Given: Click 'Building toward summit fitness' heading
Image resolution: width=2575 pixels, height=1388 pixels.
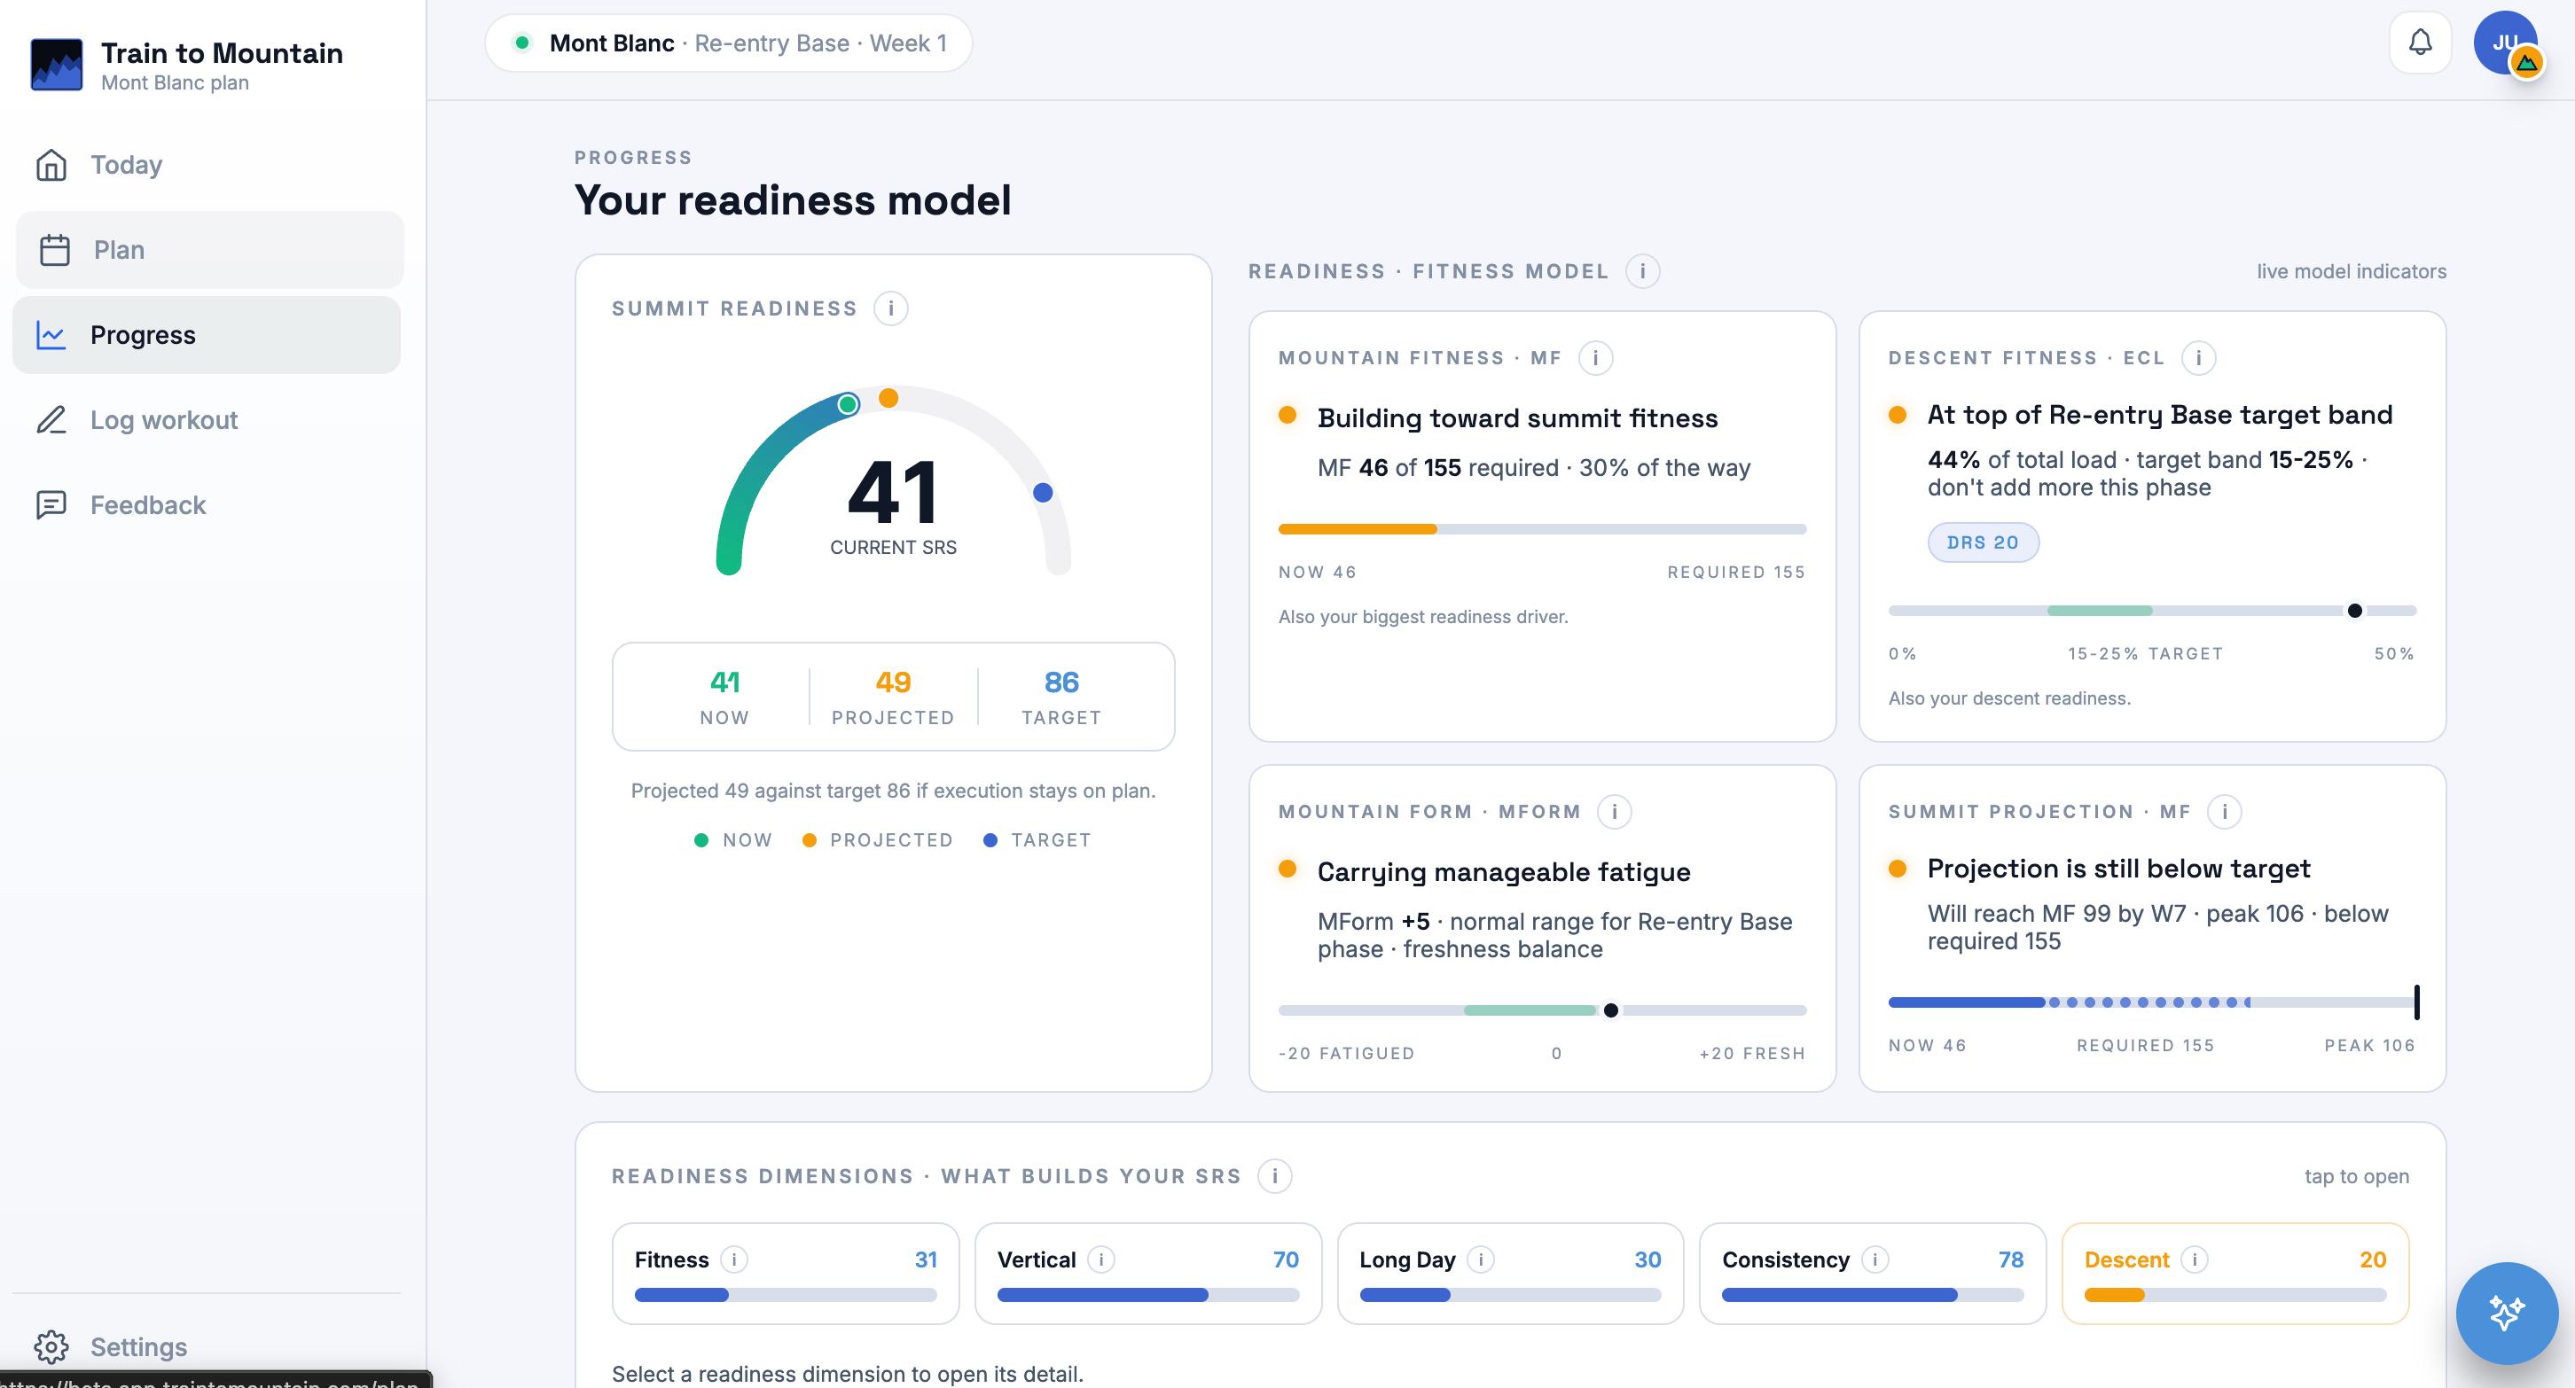Looking at the screenshot, I should (x=1517, y=417).
